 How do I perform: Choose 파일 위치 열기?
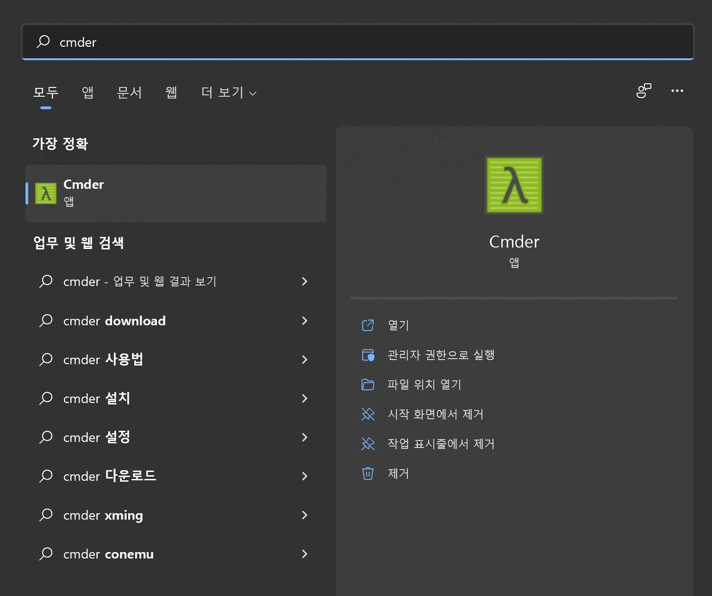click(x=425, y=385)
